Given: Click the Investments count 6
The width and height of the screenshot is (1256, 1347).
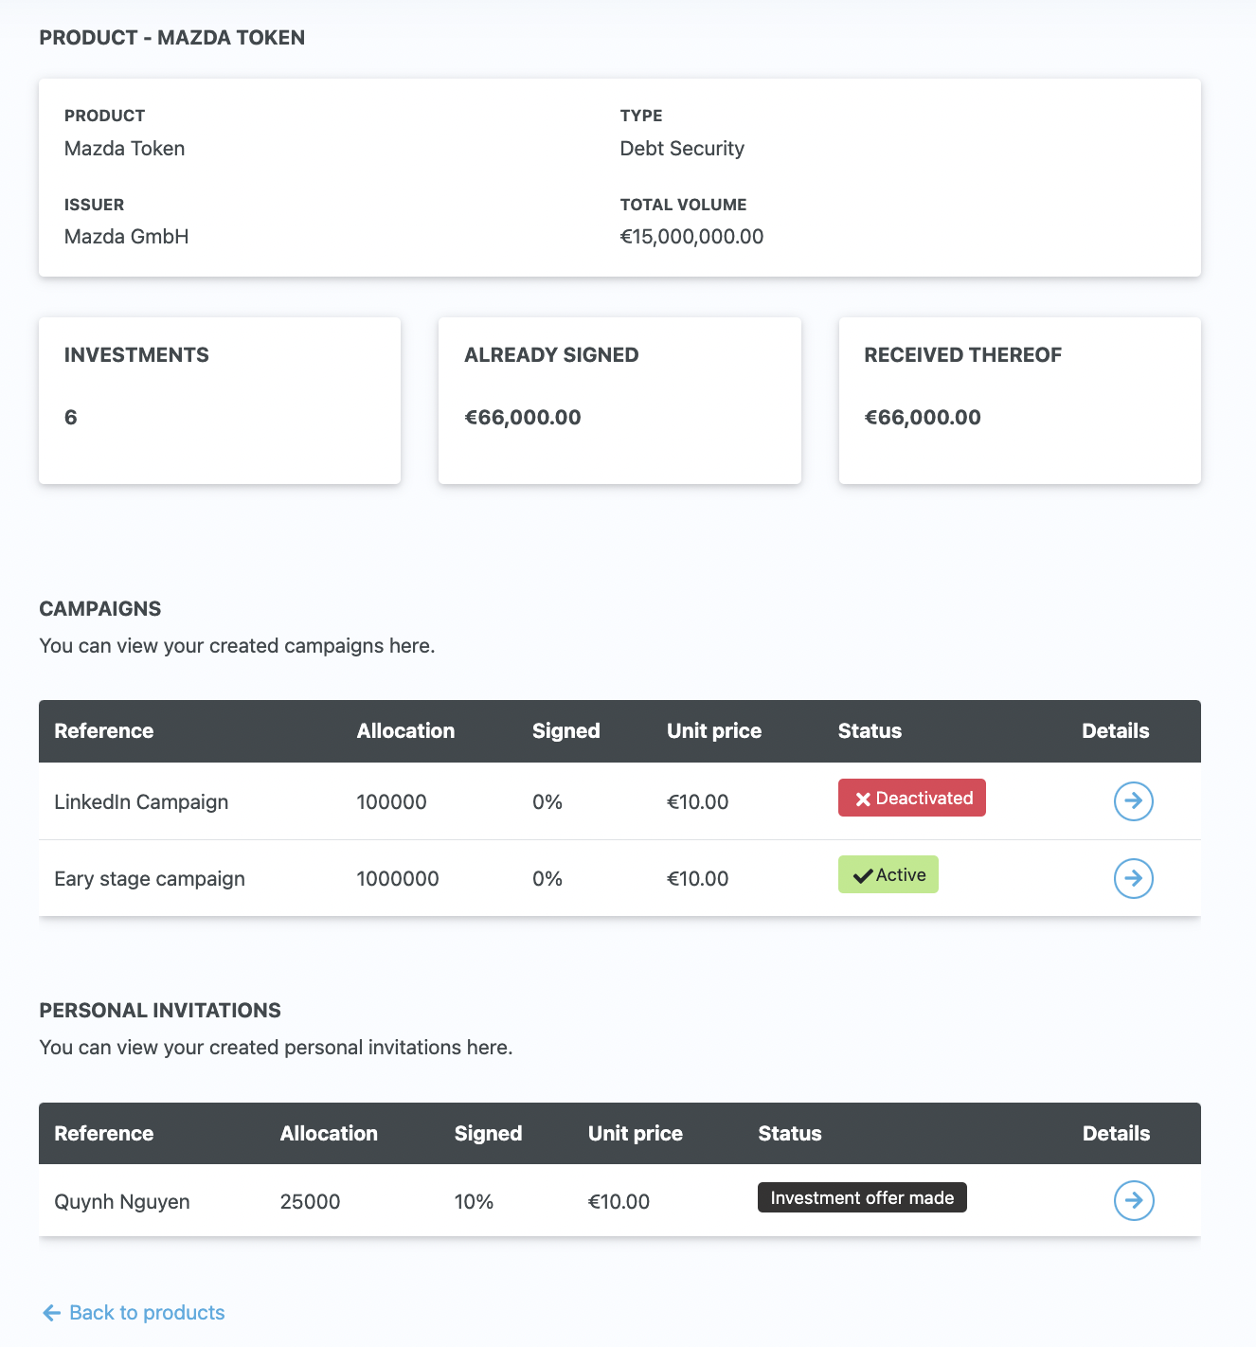Looking at the screenshot, I should 71,417.
